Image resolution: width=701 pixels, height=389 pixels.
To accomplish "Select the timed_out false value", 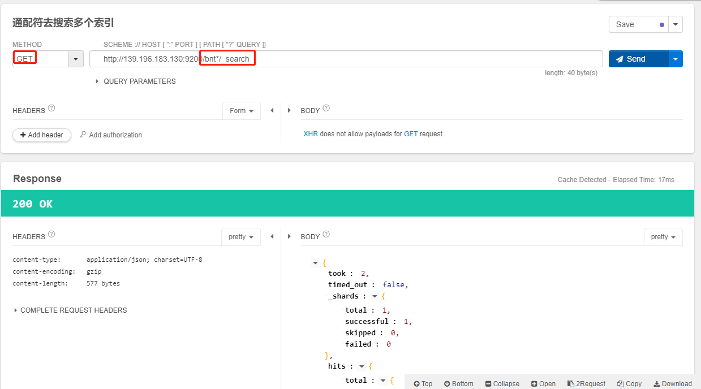I will coord(394,285).
